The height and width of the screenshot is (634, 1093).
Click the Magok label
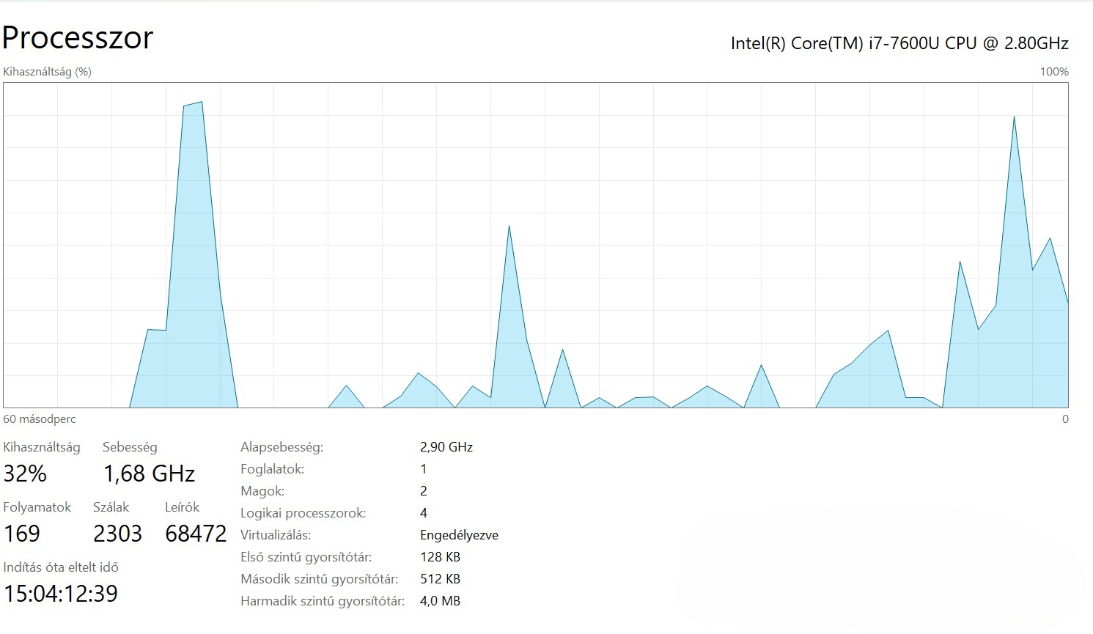point(262,491)
